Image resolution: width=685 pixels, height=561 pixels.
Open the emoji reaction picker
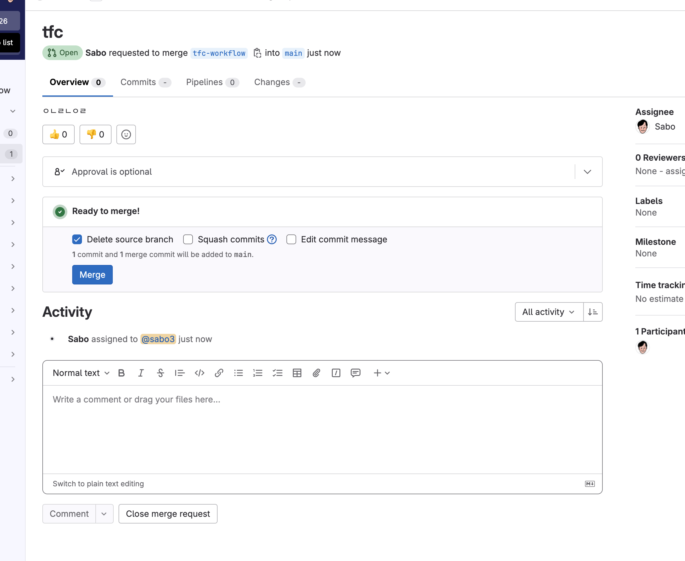[126, 134]
